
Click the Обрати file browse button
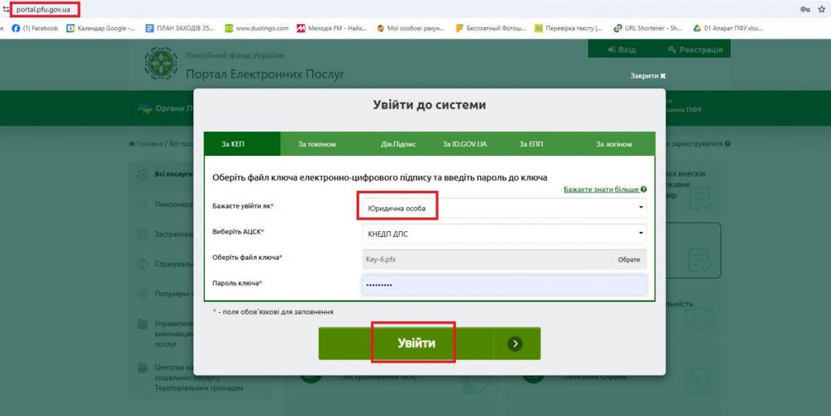click(629, 260)
